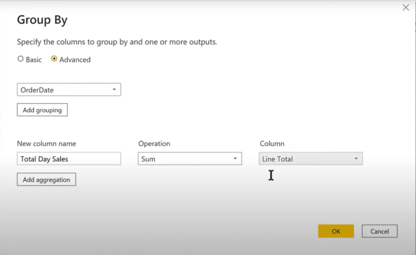Click into the Total Day Sales name field
The height and width of the screenshot is (255, 416).
point(69,159)
